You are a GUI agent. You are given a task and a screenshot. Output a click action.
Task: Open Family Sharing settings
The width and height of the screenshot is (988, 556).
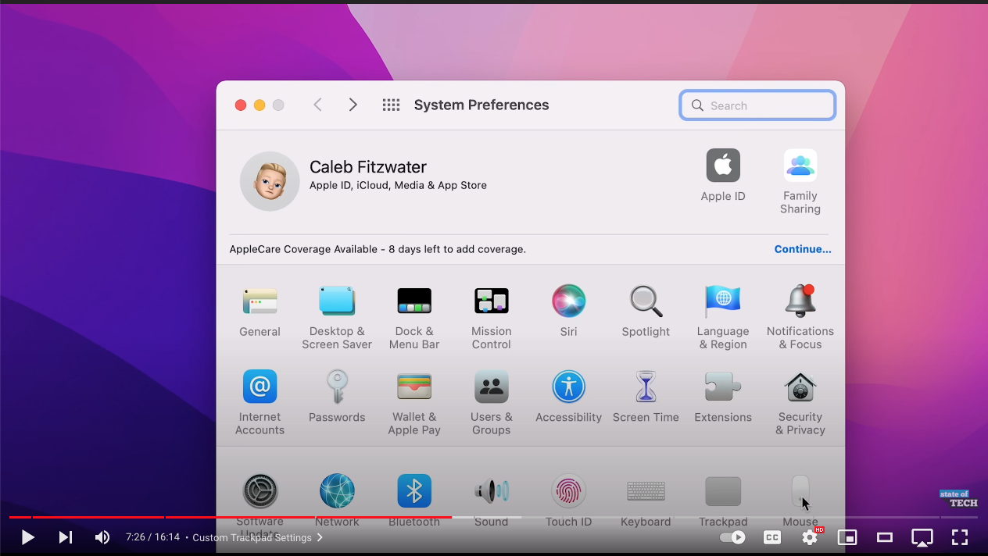[800, 181]
